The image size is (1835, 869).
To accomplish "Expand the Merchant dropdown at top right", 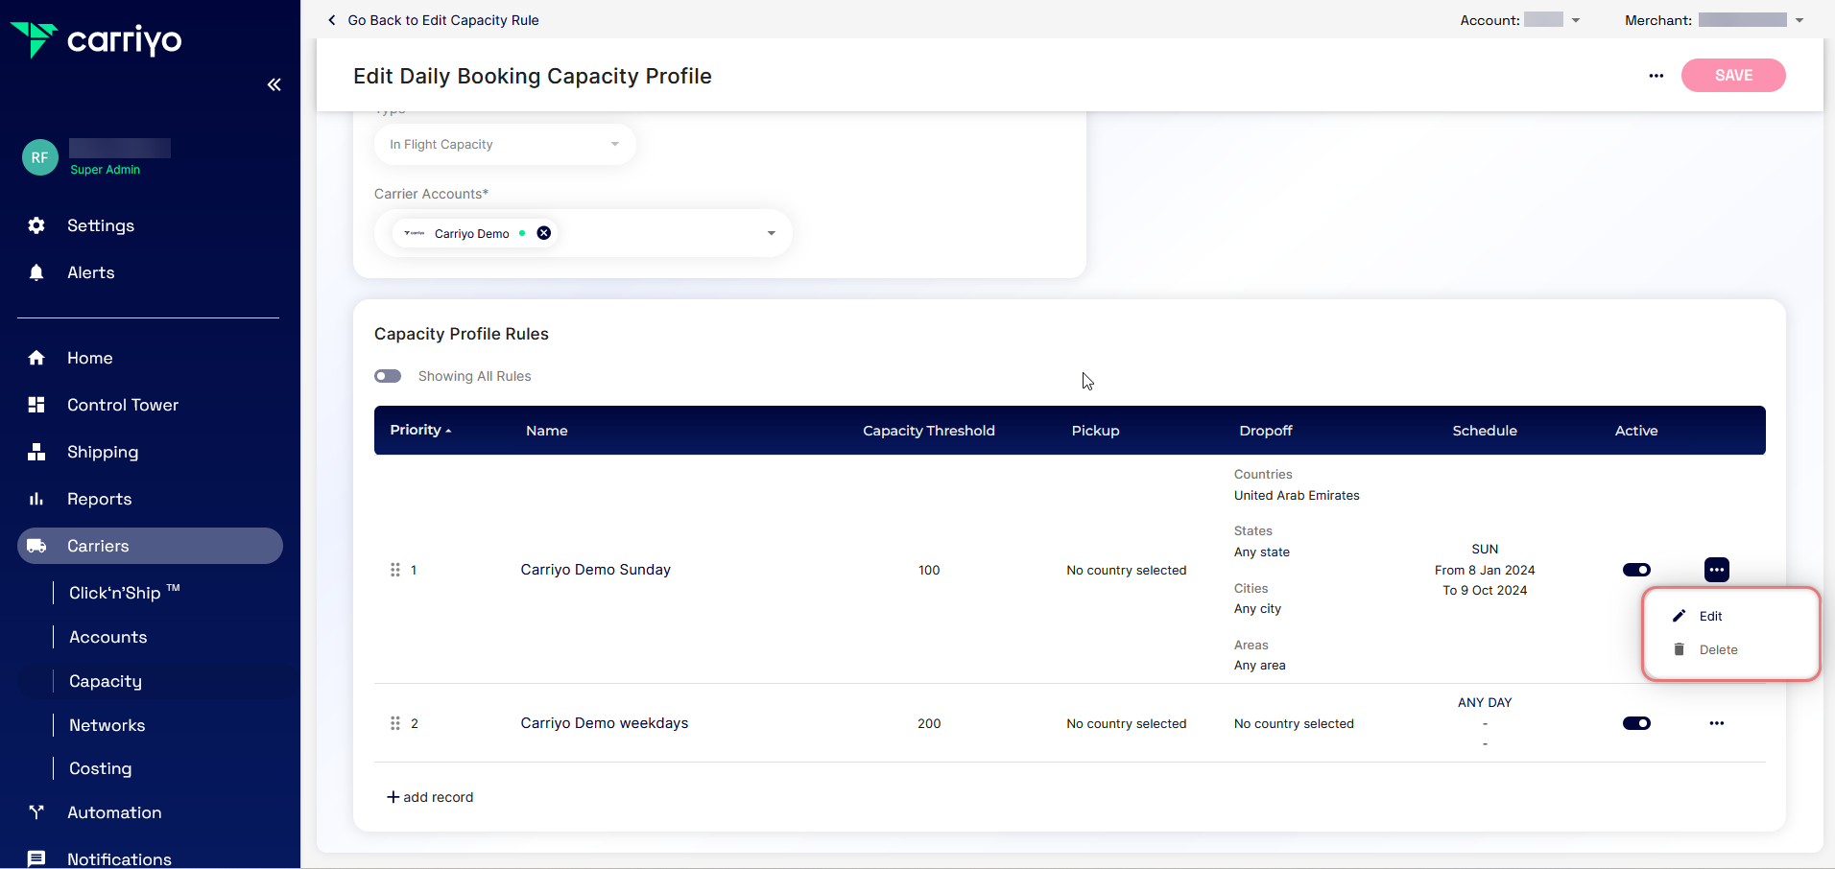I will (x=1798, y=19).
